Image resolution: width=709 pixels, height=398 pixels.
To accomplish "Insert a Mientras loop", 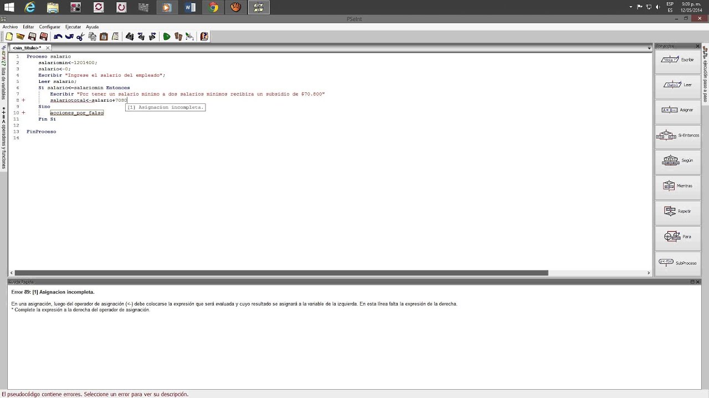I will [677, 186].
